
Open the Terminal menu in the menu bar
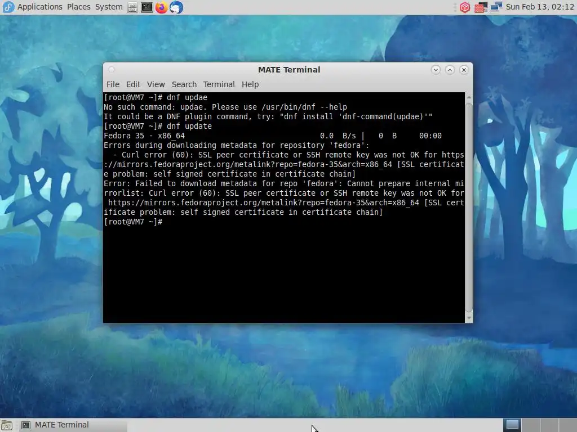[219, 84]
